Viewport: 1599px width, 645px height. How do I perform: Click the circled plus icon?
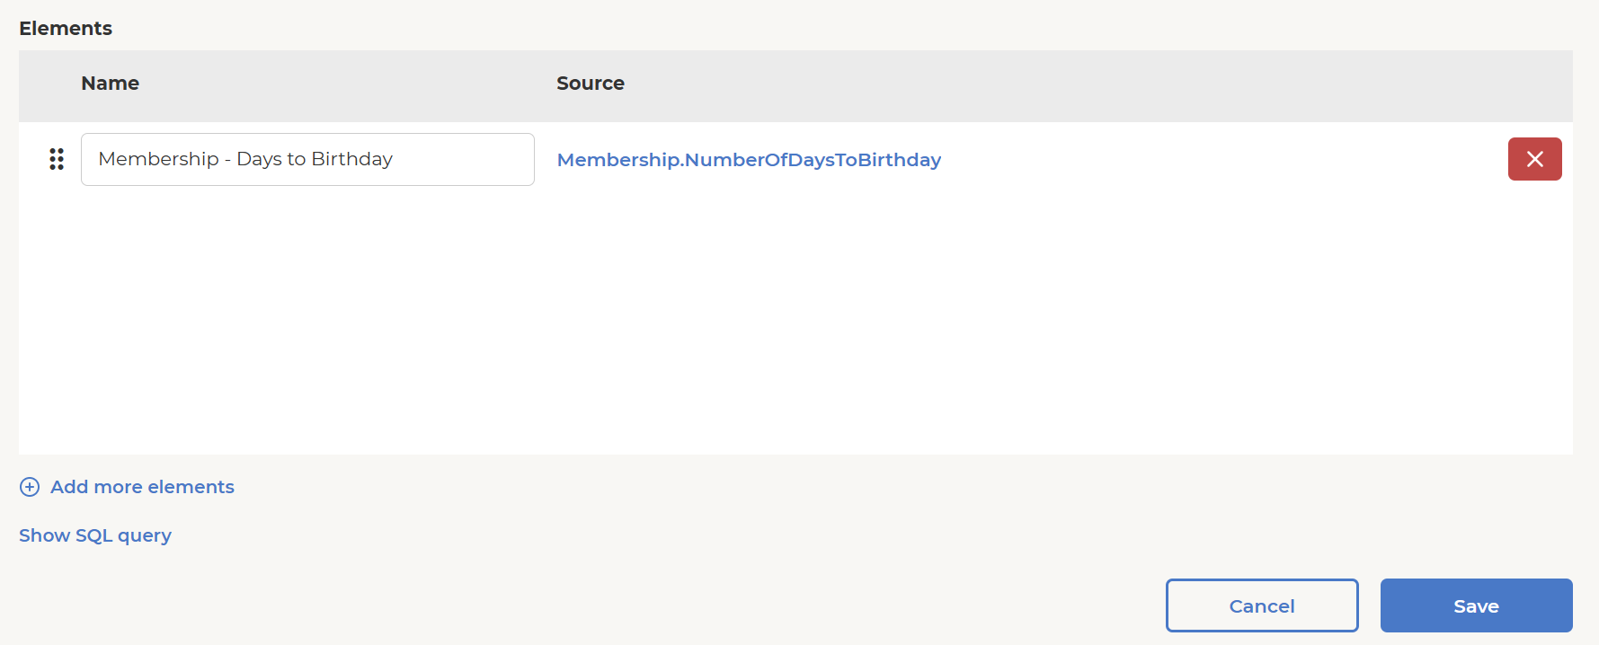pyautogui.click(x=30, y=487)
